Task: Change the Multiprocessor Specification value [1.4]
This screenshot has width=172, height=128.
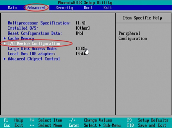Action: 81,23
